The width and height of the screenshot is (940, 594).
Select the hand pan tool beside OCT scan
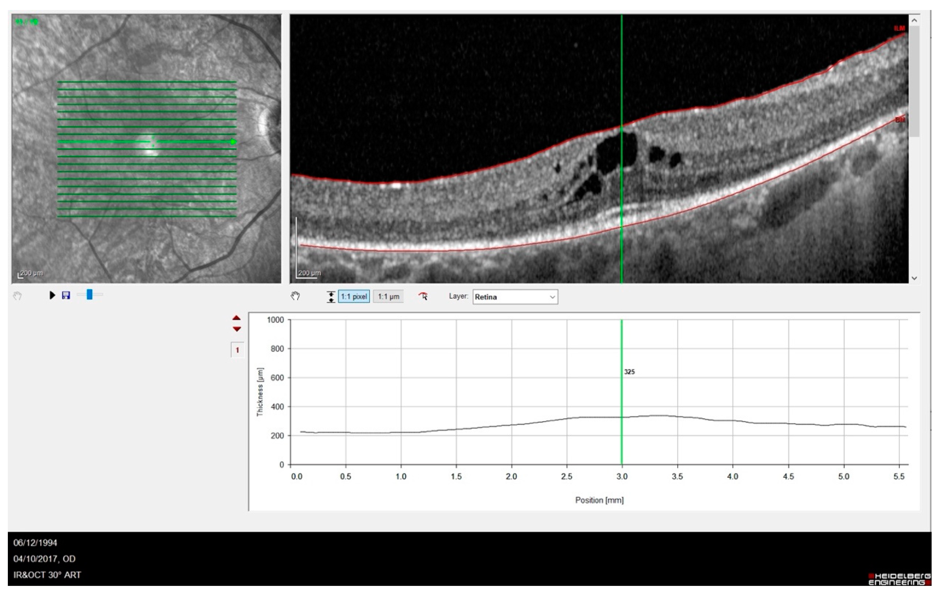296,296
